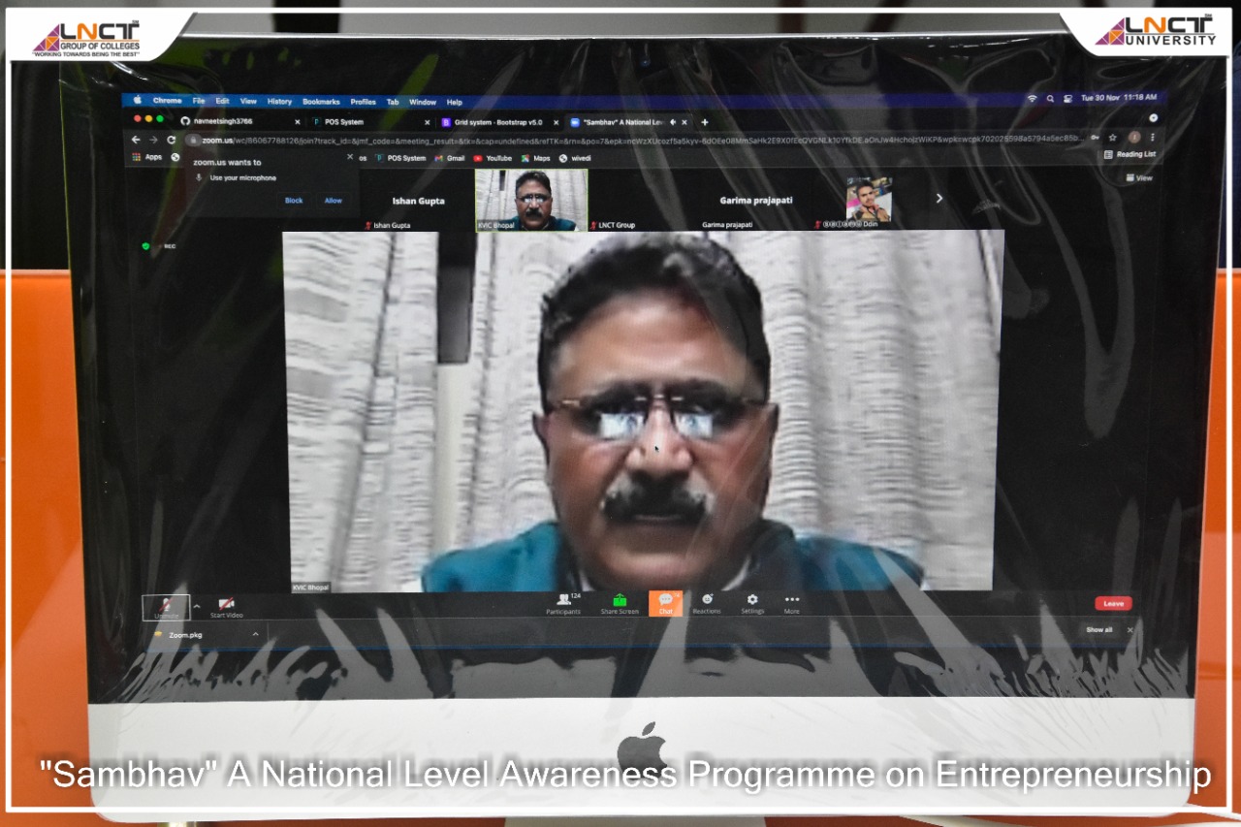The image size is (1241, 827).
Task: Start Video in the Zoom toolbar
Action: pyautogui.click(x=226, y=608)
